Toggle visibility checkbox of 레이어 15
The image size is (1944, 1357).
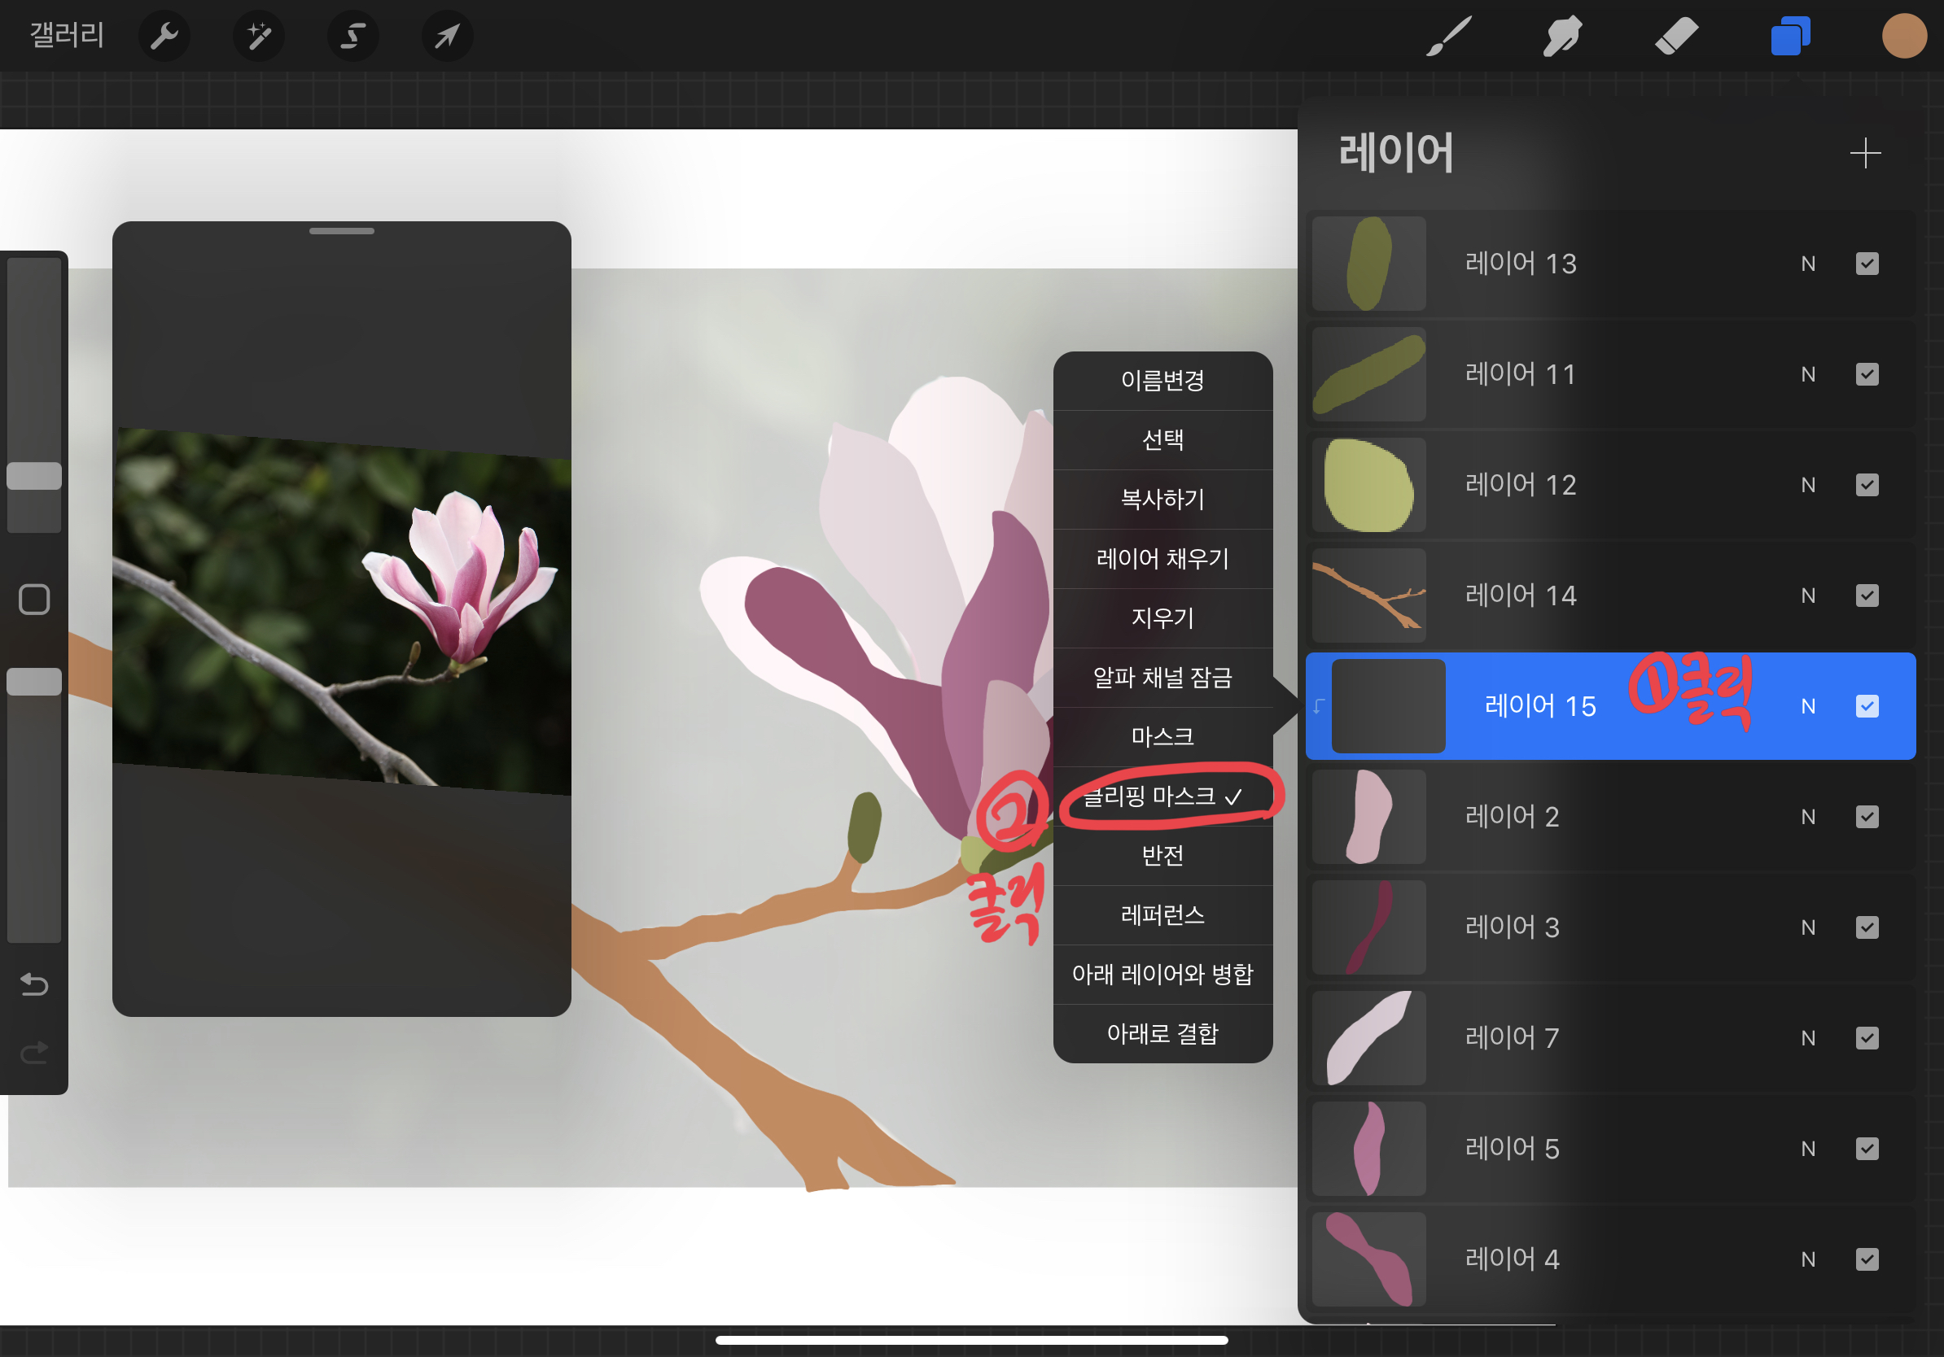point(1867,706)
